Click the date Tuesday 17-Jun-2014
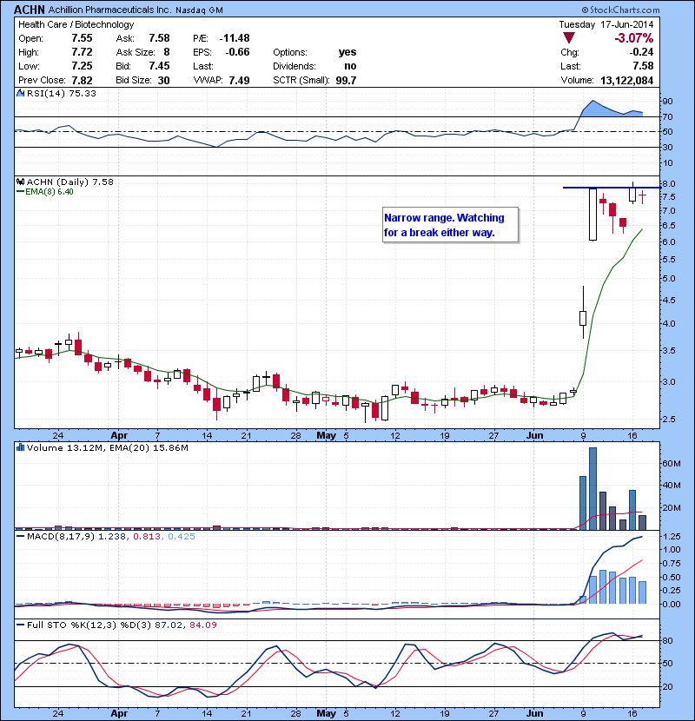Image resolution: width=695 pixels, height=721 pixels. [x=606, y=24]
